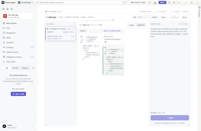Click the timeline marker dot under mission bar
This screenshot has height=131, width=201.
tap(113, 20)
